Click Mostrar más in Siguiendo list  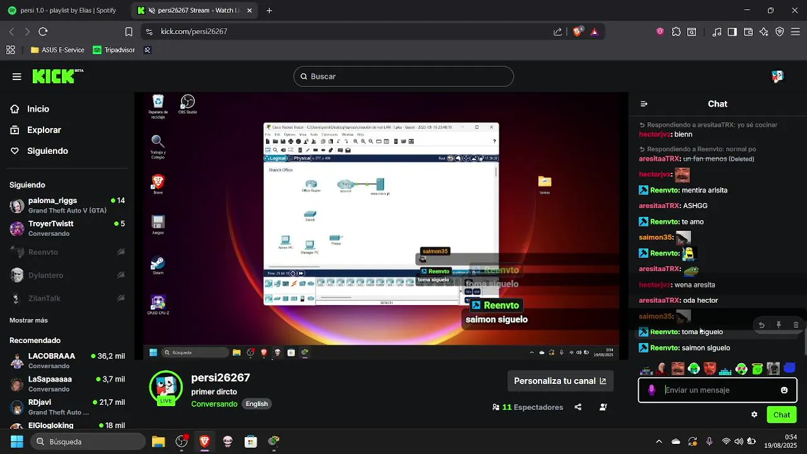(28, 320)
